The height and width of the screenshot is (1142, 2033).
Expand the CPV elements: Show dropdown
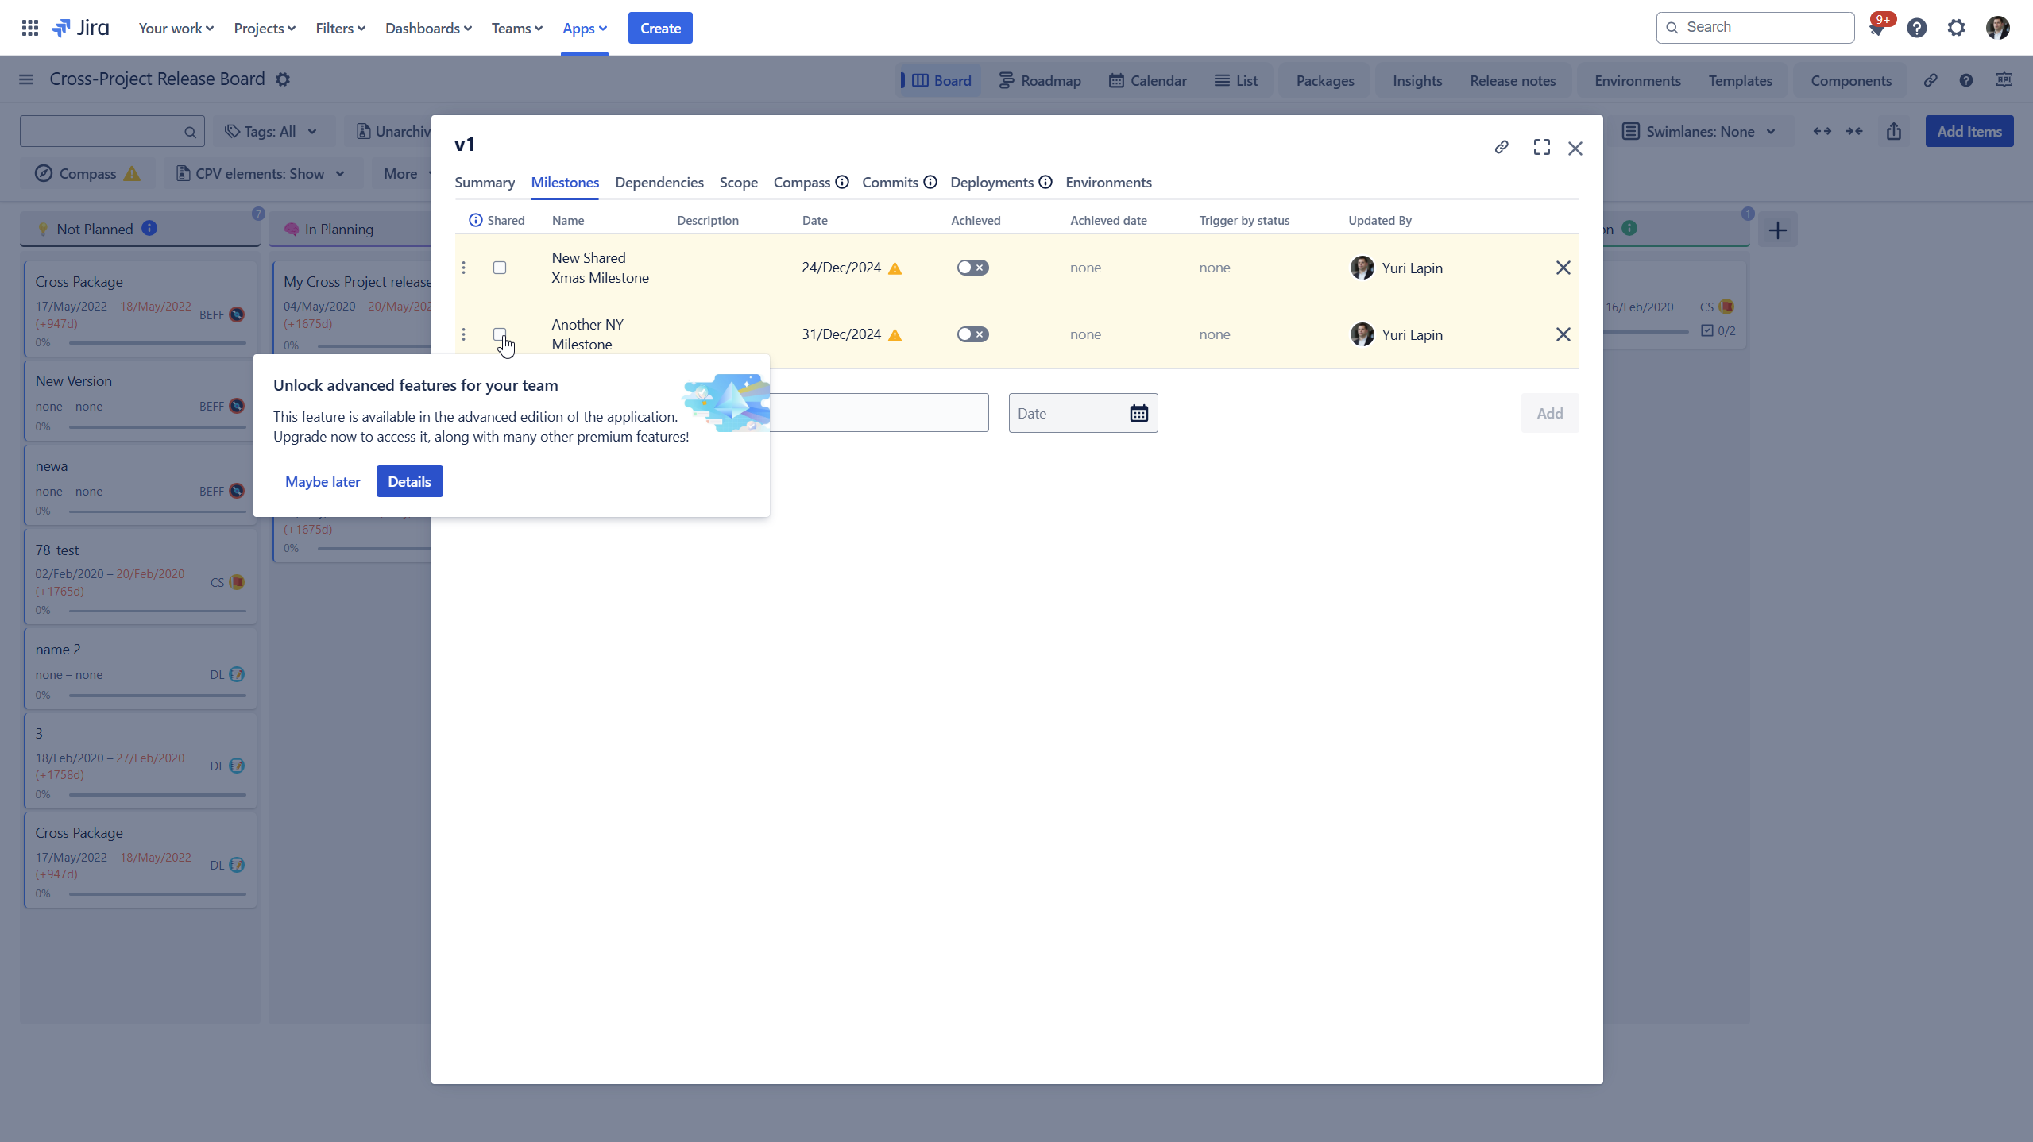click(261, 173)
